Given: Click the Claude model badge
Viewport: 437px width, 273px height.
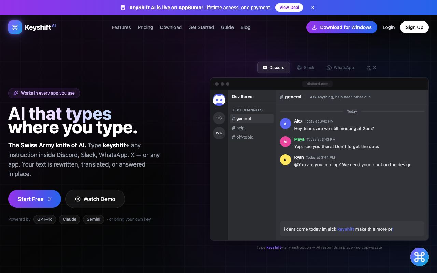Looking at the screenshot, I should pos(70,219).
